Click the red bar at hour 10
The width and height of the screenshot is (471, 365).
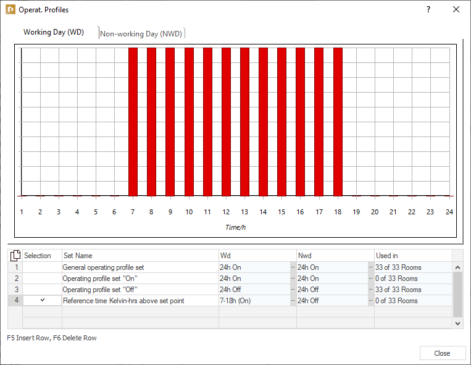[x=190, y=122]
